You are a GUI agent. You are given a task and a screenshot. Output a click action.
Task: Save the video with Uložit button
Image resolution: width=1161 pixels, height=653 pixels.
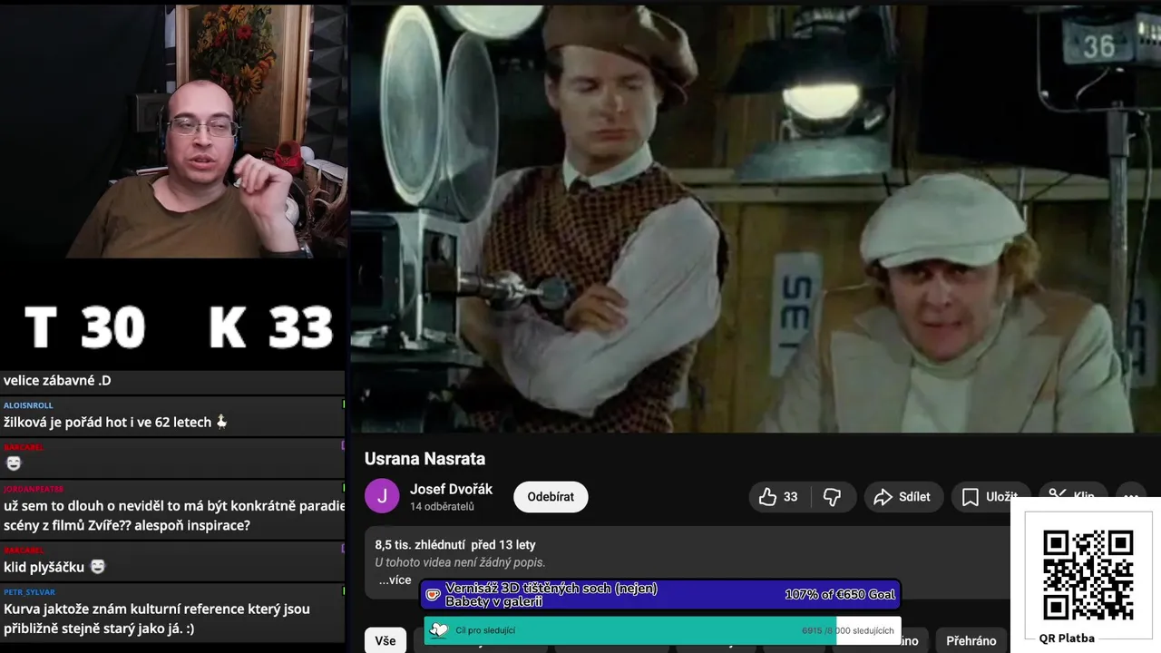click(990, 497)
